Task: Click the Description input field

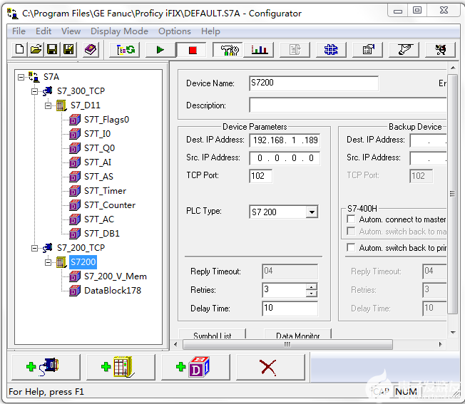Action: coord(348,105)
